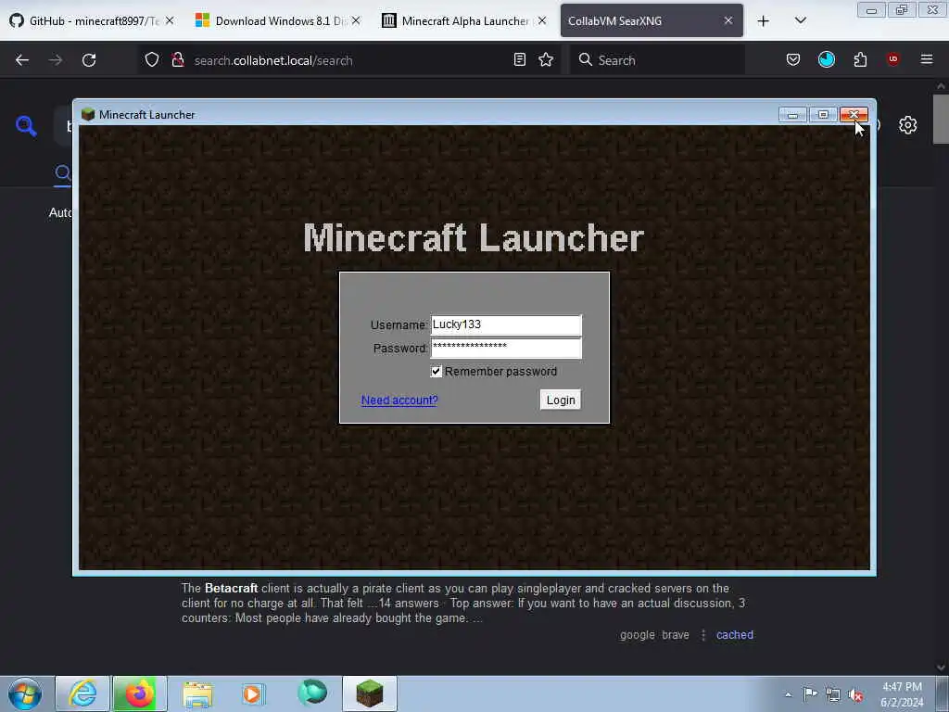This screenshot has height=712, width=949.
Task: Click the Login button in Minecraft Launcher
Action: pos(561,400)
